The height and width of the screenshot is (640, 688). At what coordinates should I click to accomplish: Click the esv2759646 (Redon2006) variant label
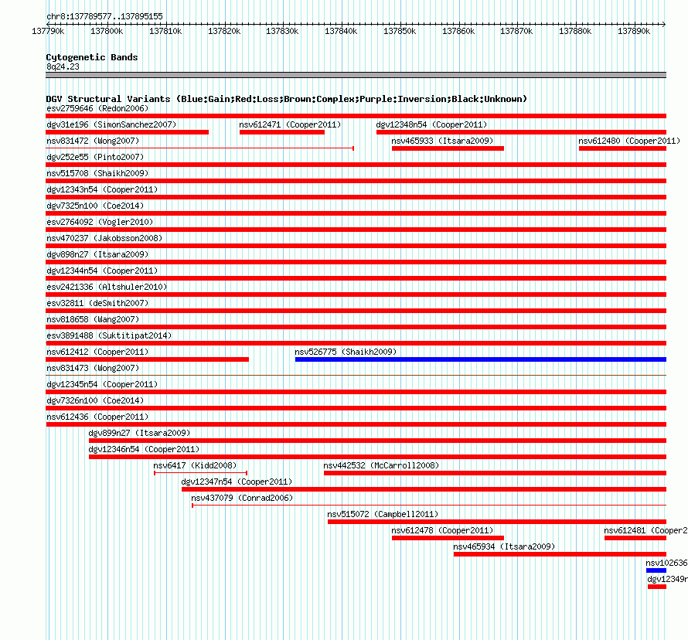coord(97,108)
